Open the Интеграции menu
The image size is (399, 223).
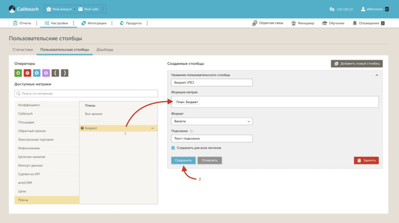tap(94, 23)
